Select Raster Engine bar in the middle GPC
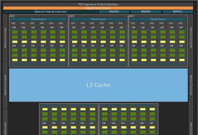The image size is (198, 135). point(98,19)
